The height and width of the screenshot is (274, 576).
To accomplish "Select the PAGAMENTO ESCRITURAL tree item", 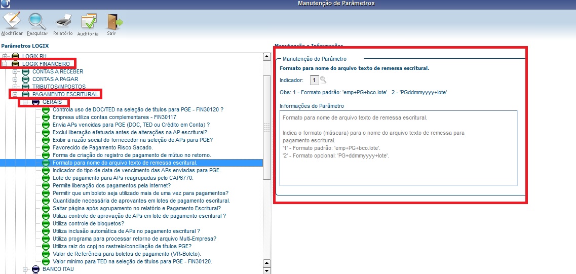I will pos(65,94).
